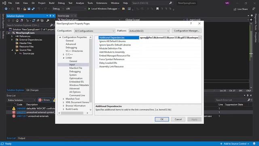Select VC++ Directories in property tree

coord(74,51)
